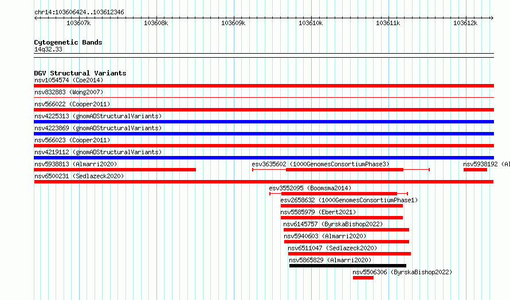Screen dimensions: 510x300
Task: Click the nsv4223869 (gnomADStructuralVariants) label
Action: click(x=98, y=128)
